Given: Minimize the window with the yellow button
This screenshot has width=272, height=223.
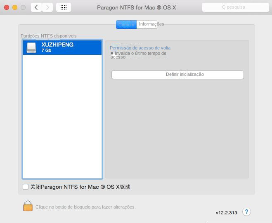Looking at the screenshot, I should tap(15, 7).
